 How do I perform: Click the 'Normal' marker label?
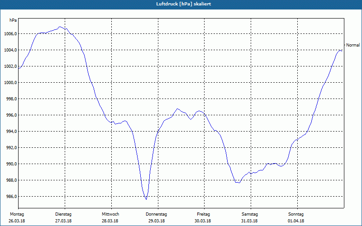[353, 45]
